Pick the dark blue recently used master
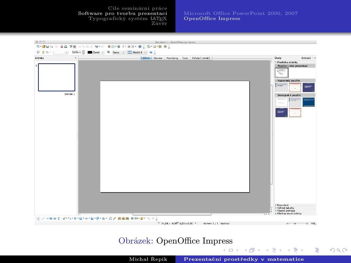351x263 pixels. (x=309, y=87)
